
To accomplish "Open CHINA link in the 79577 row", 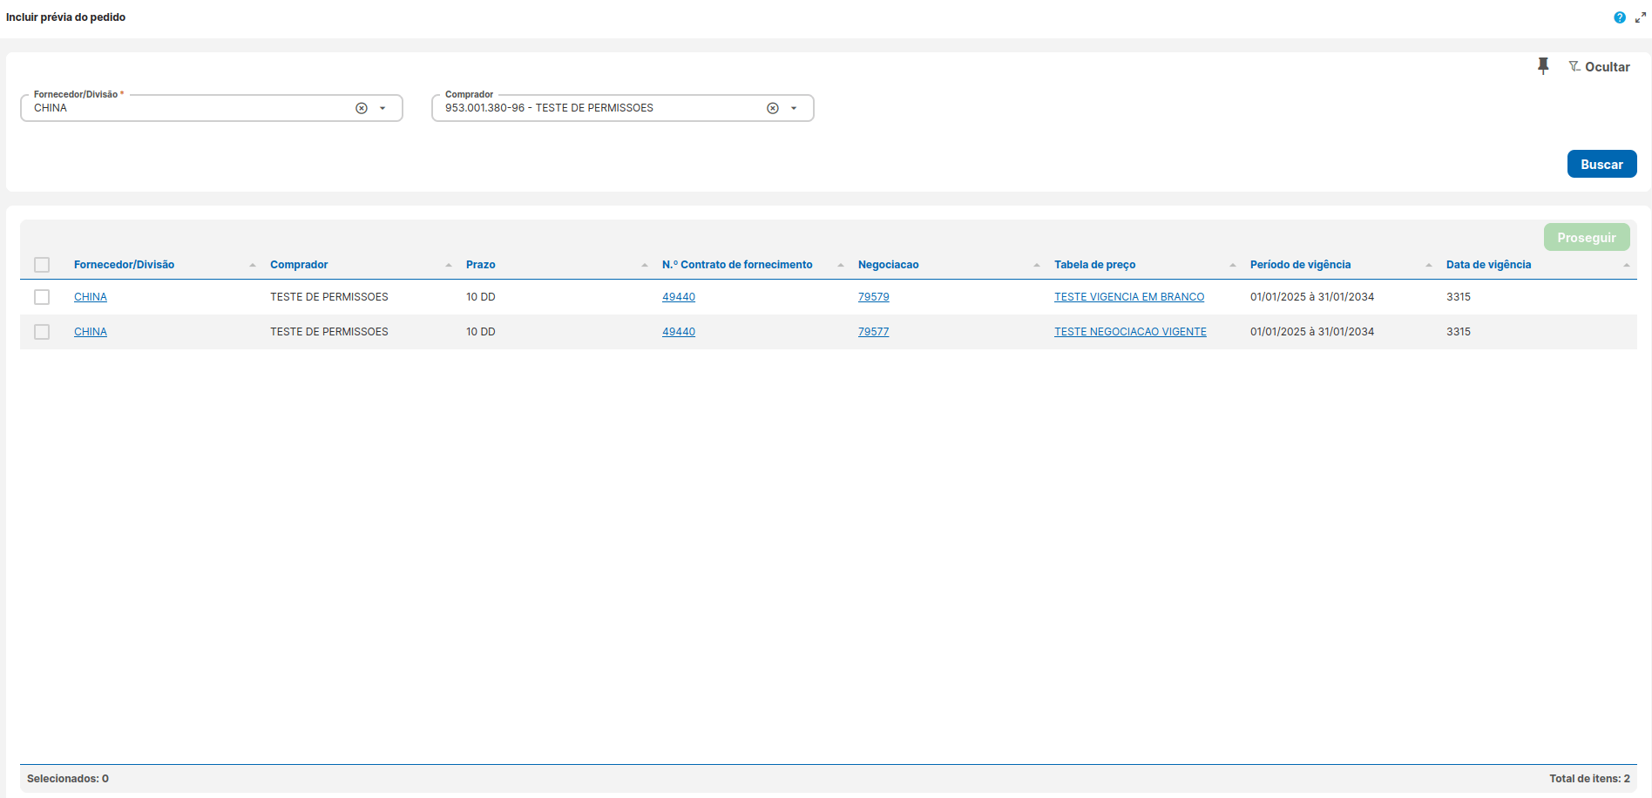I will point(91,332).
